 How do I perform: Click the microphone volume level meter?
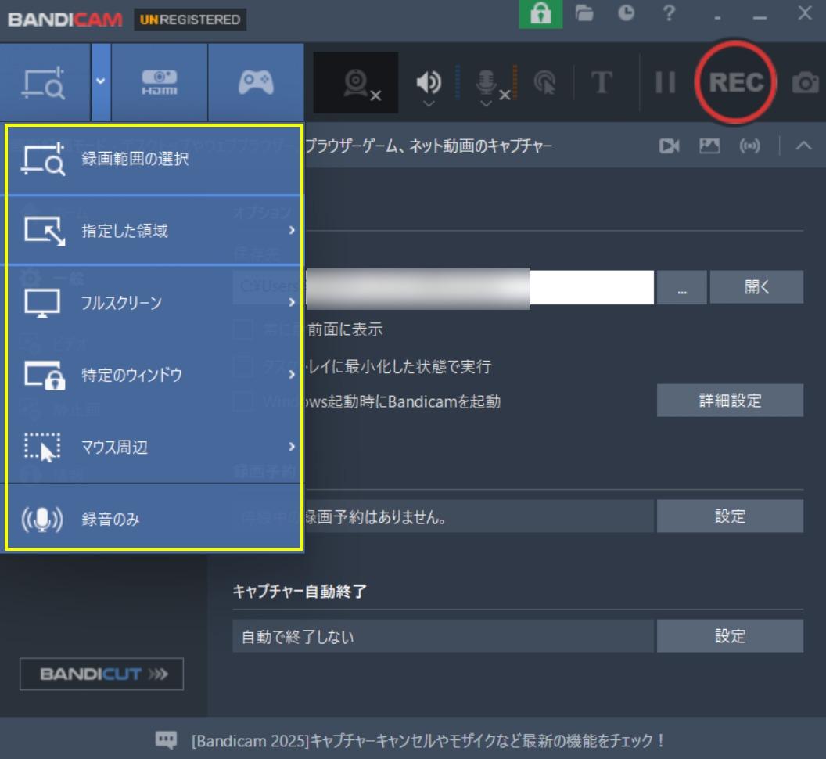tap(515, 81)
